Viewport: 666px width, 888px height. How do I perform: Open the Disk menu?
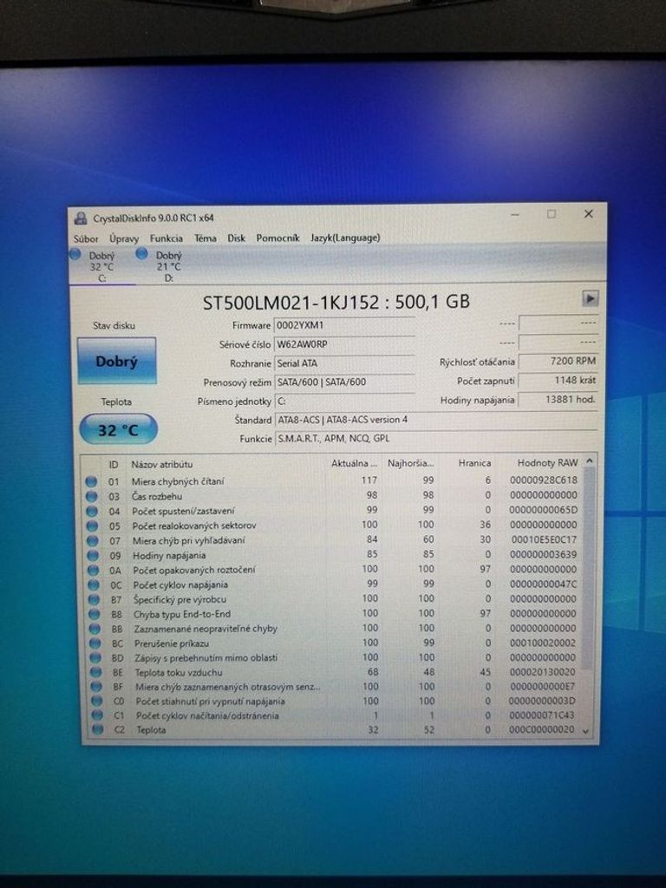click(236, 238)
